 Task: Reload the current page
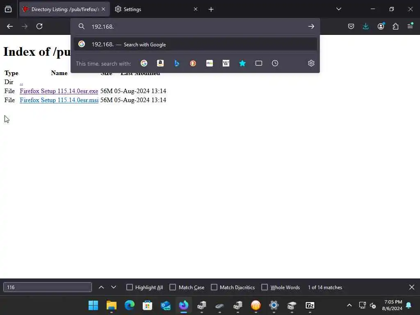39,26
